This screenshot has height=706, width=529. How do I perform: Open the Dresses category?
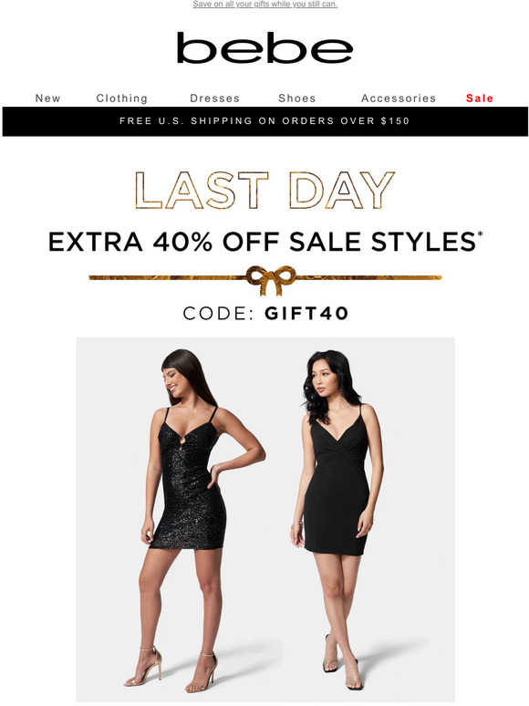[x=214, y=99]
